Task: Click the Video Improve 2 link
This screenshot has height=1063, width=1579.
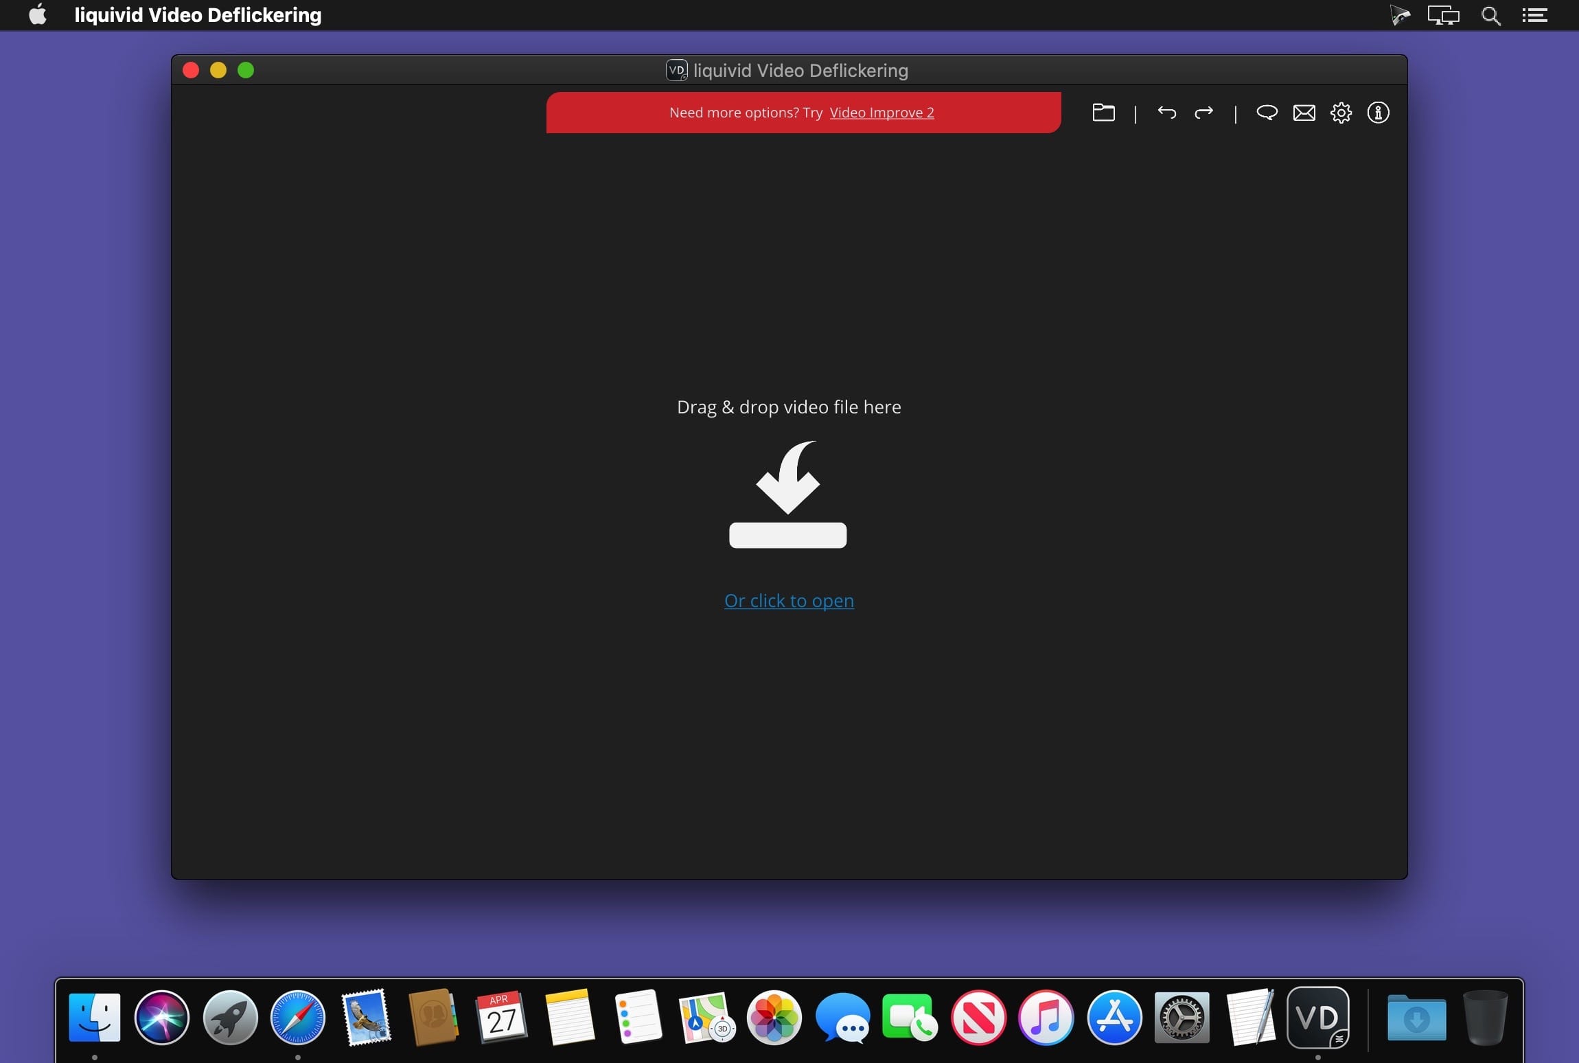Action: (x=881, y=113)
